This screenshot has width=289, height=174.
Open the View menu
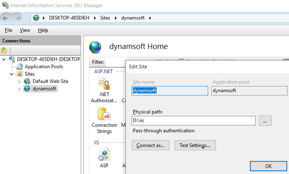(x=25, y=30)
